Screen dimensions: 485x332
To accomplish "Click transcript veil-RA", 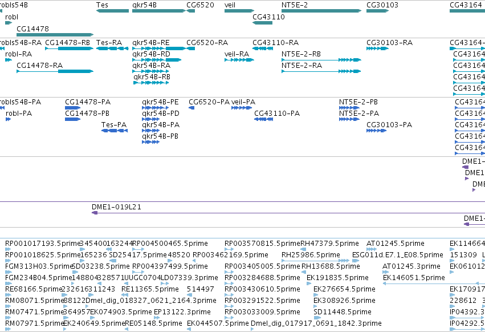I will pyautogui.click(x=239, y=60).
